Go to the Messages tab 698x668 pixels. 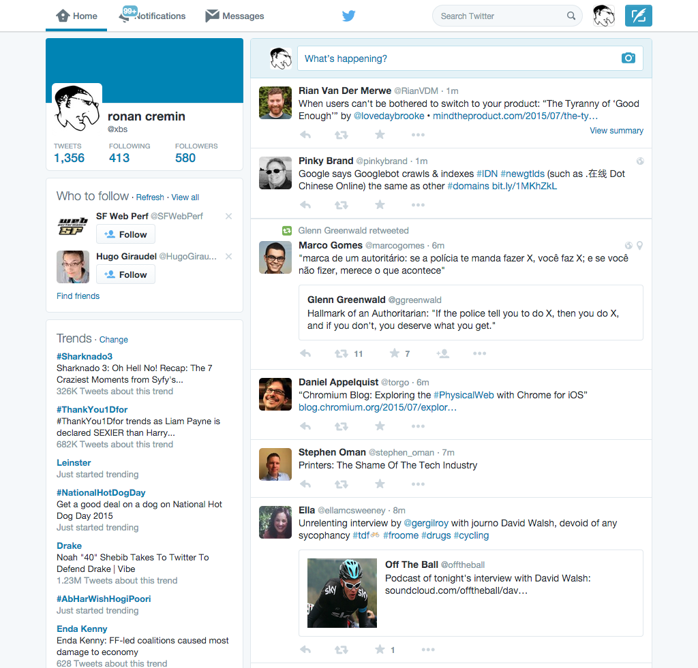pyautogui.click(x=234, y=16)
